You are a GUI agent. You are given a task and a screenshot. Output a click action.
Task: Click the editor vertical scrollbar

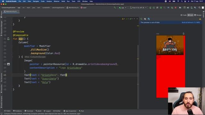point(138,77)
